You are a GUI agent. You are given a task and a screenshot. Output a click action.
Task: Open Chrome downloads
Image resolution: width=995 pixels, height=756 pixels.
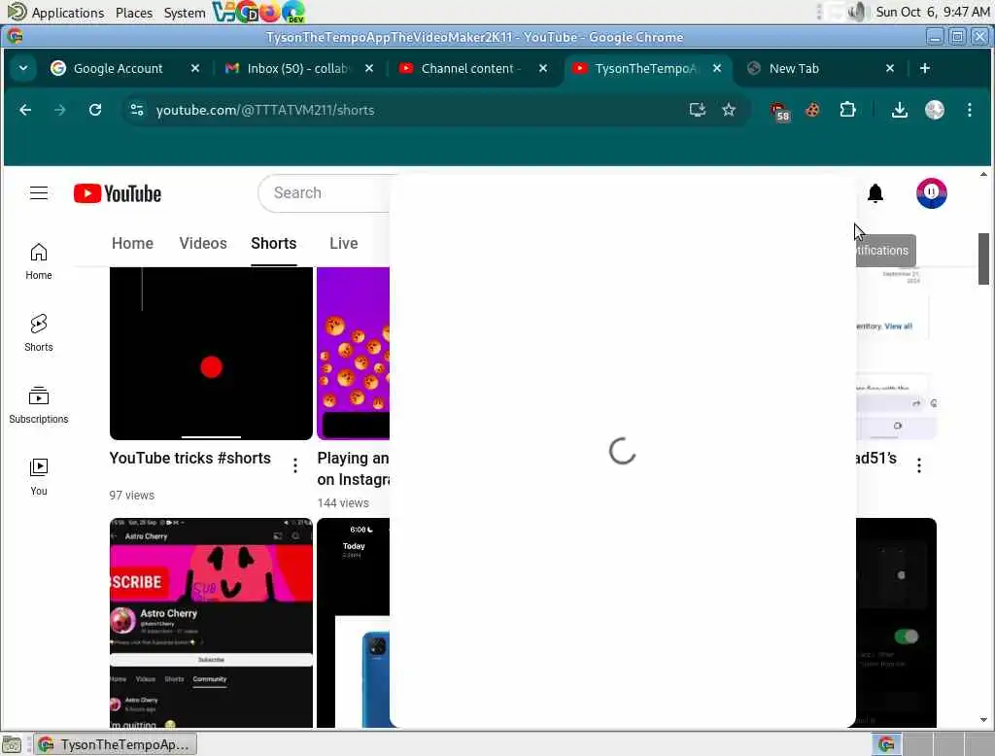click(899, 110)
